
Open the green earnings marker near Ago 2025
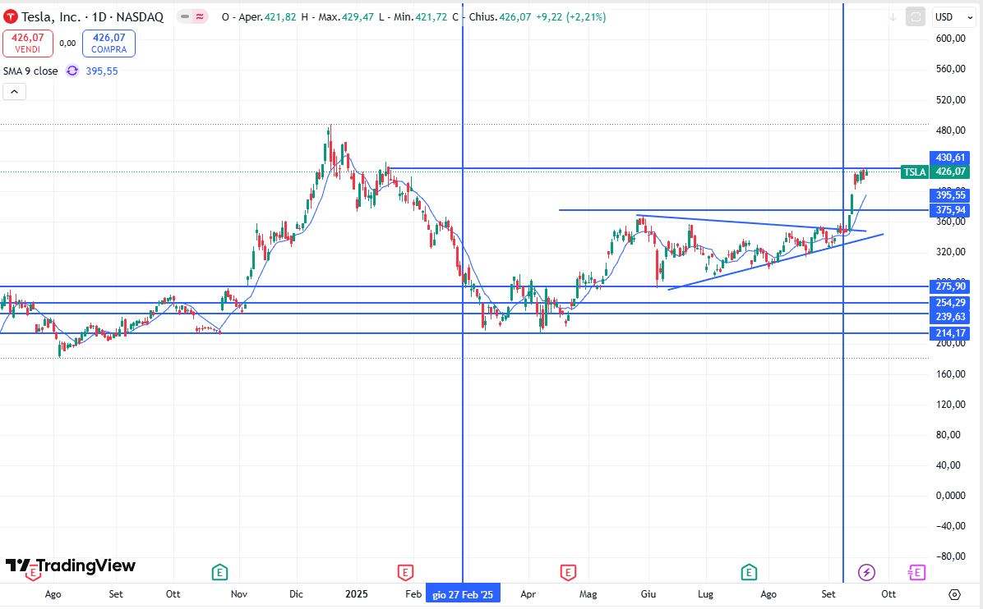[749, 571]
